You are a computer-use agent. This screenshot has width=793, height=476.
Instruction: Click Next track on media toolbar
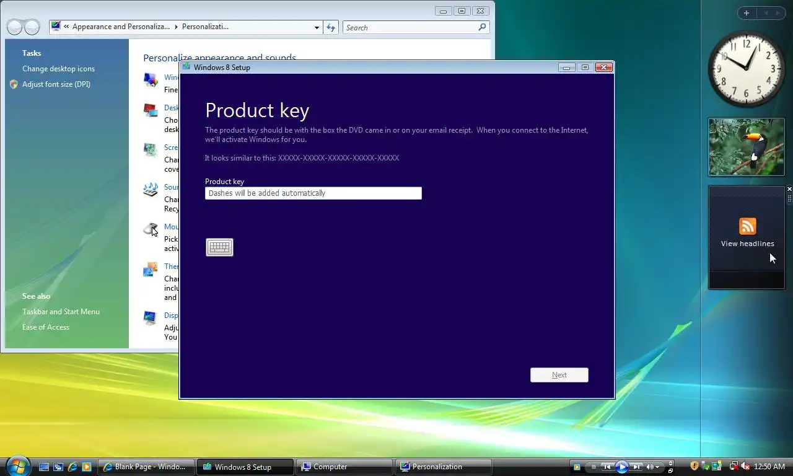tap(636, 467)
